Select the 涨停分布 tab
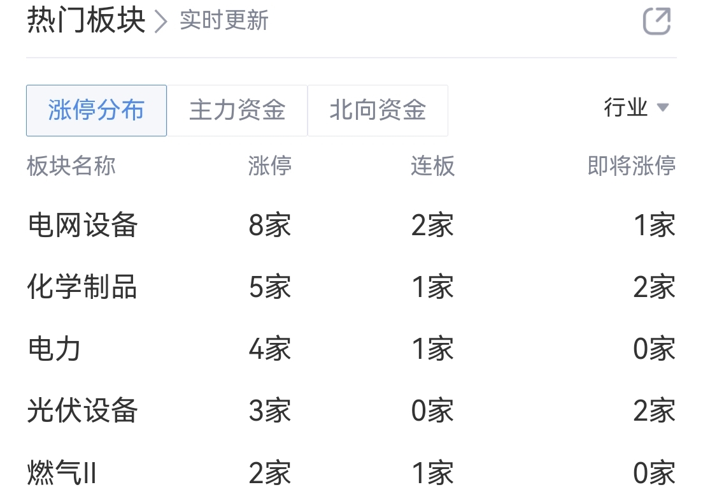 click(x=96, y=110)
